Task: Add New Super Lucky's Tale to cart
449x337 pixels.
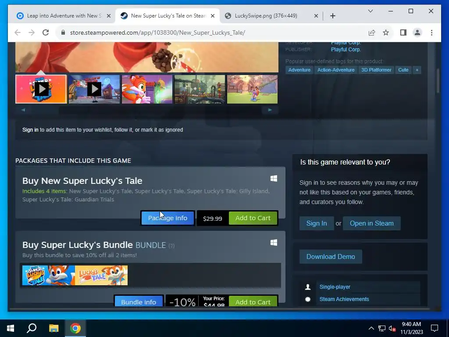Action: (x=253, y=218)
